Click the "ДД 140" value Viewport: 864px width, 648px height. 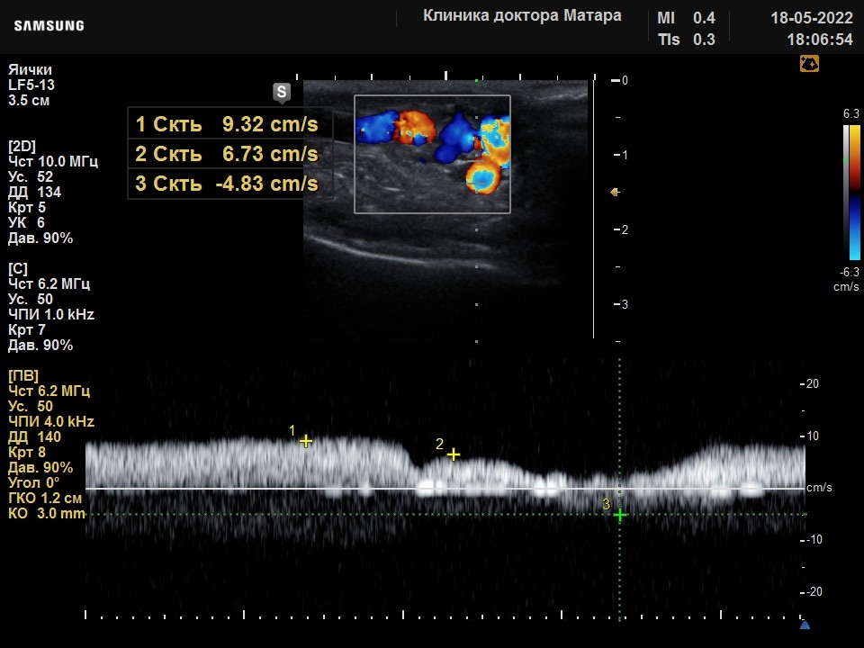(x=34, y=437)
